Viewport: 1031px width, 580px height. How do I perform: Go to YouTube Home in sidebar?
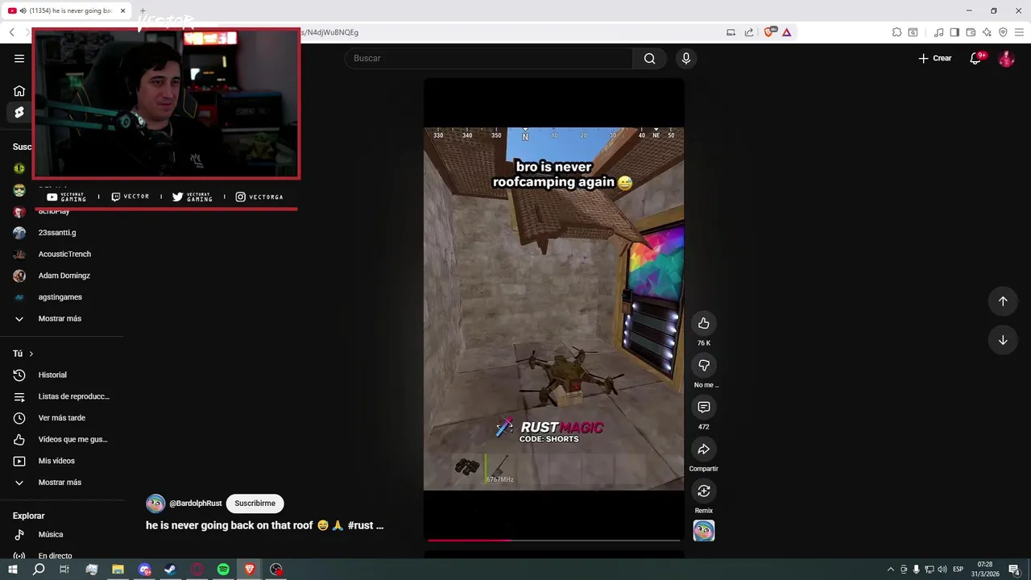pyautogui.click(x=19, y=91)
